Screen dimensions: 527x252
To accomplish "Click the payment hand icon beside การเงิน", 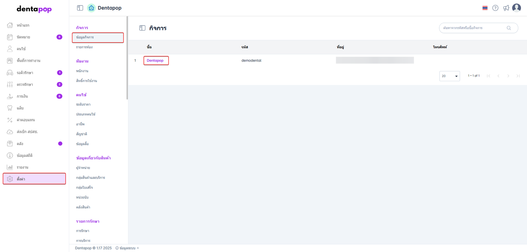I will (x=10, y=96).
